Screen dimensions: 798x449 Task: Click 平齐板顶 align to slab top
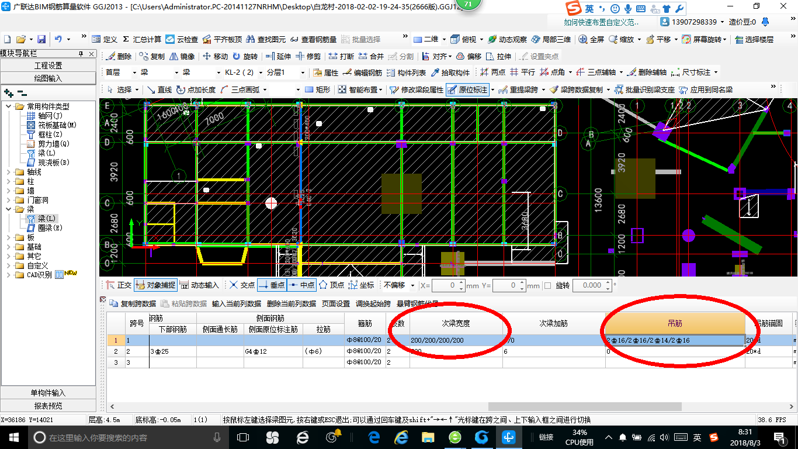click(222, 39)
